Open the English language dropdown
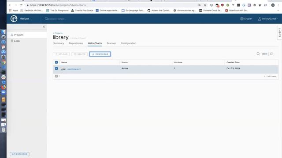282x158 pixels. coord(246,18)
